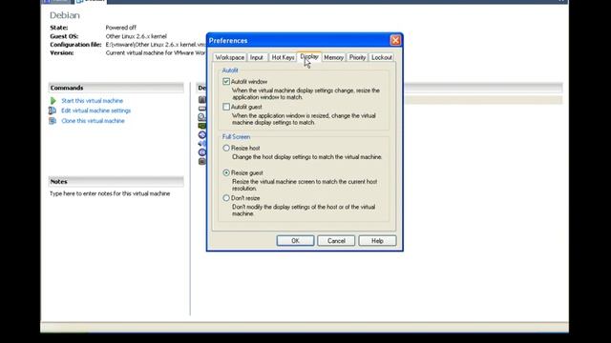Open the Input tab
This screenshot has height=343, width=611.
click(x=257, y=57)
